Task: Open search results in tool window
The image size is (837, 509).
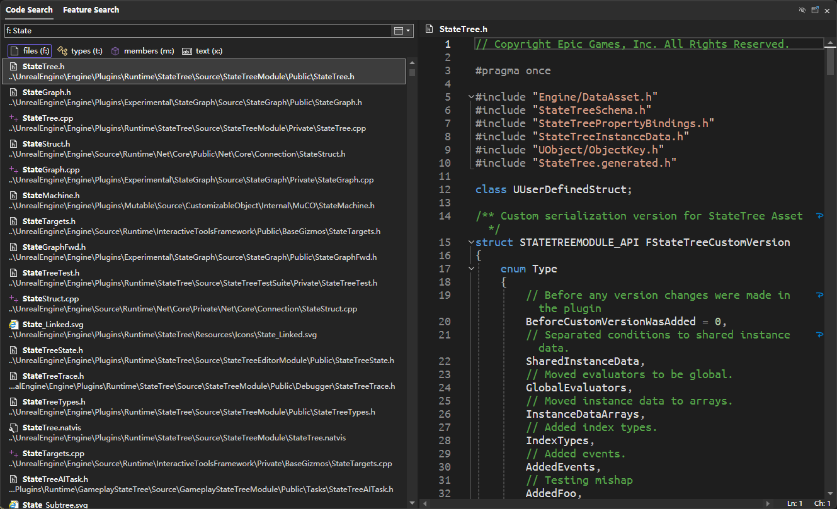Action: pyautogui.click(x=815, y=10)
